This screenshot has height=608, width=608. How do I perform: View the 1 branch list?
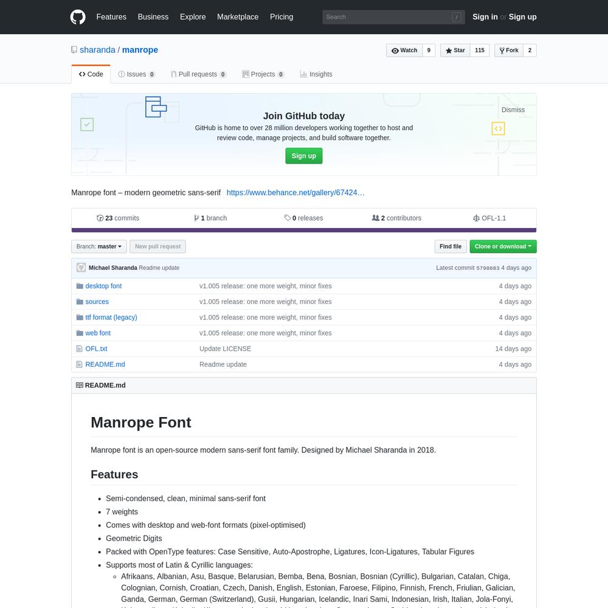coord(210,218)
